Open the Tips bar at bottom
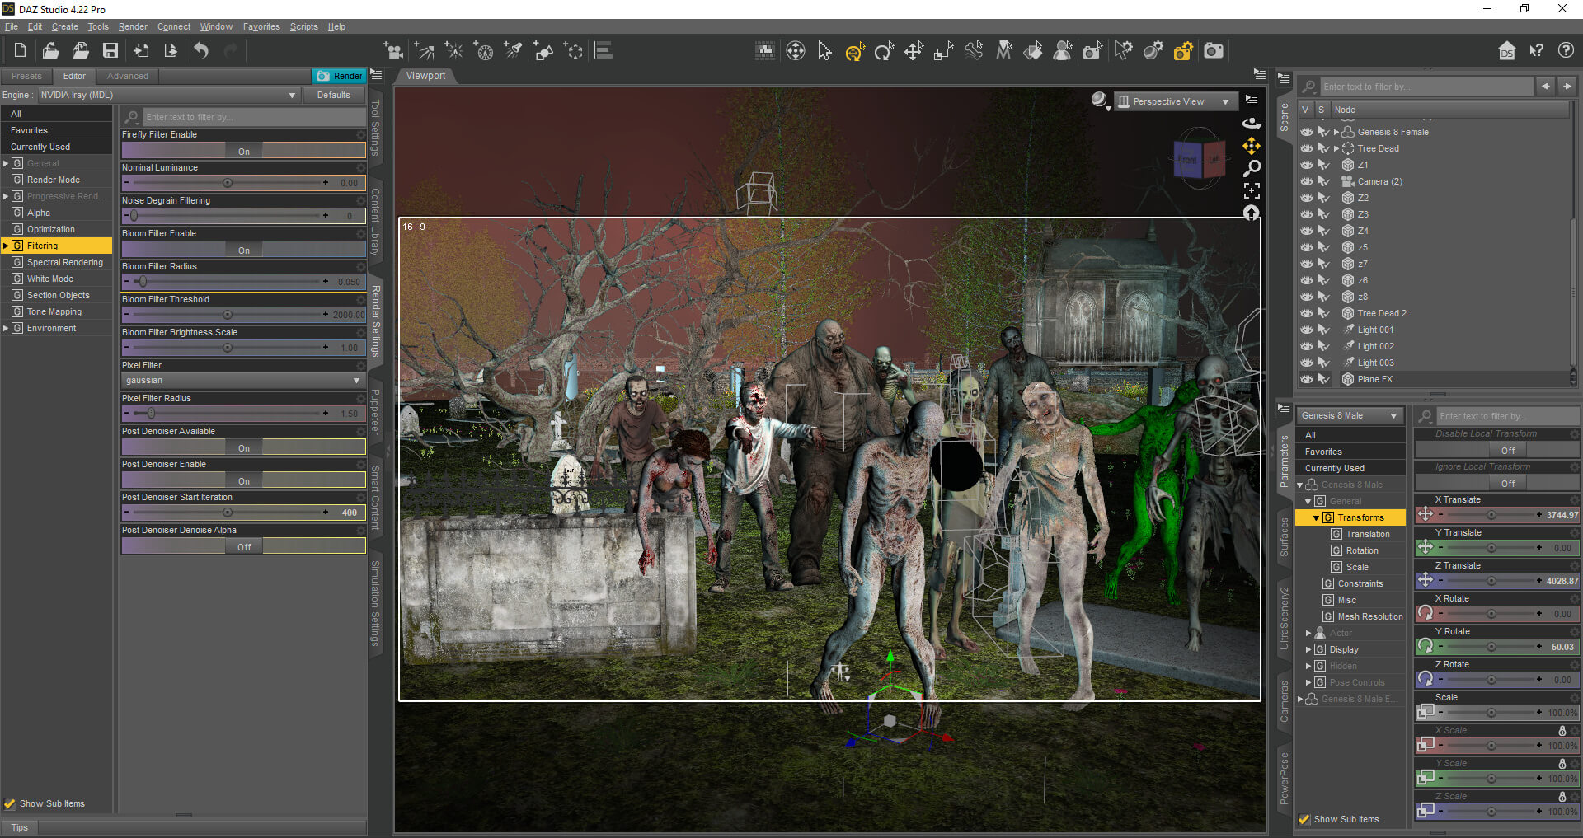The width and height of the screenshot is (1583, 838). point(19,827)
